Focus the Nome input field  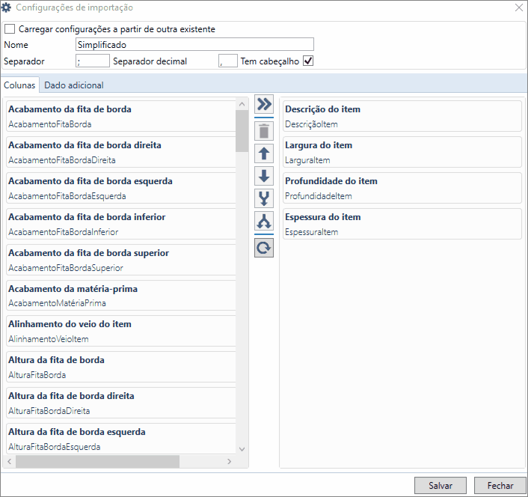coord(194,44)
